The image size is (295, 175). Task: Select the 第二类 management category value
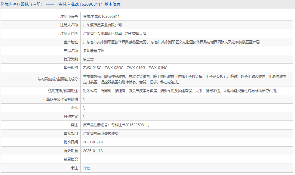coord(88,59)
